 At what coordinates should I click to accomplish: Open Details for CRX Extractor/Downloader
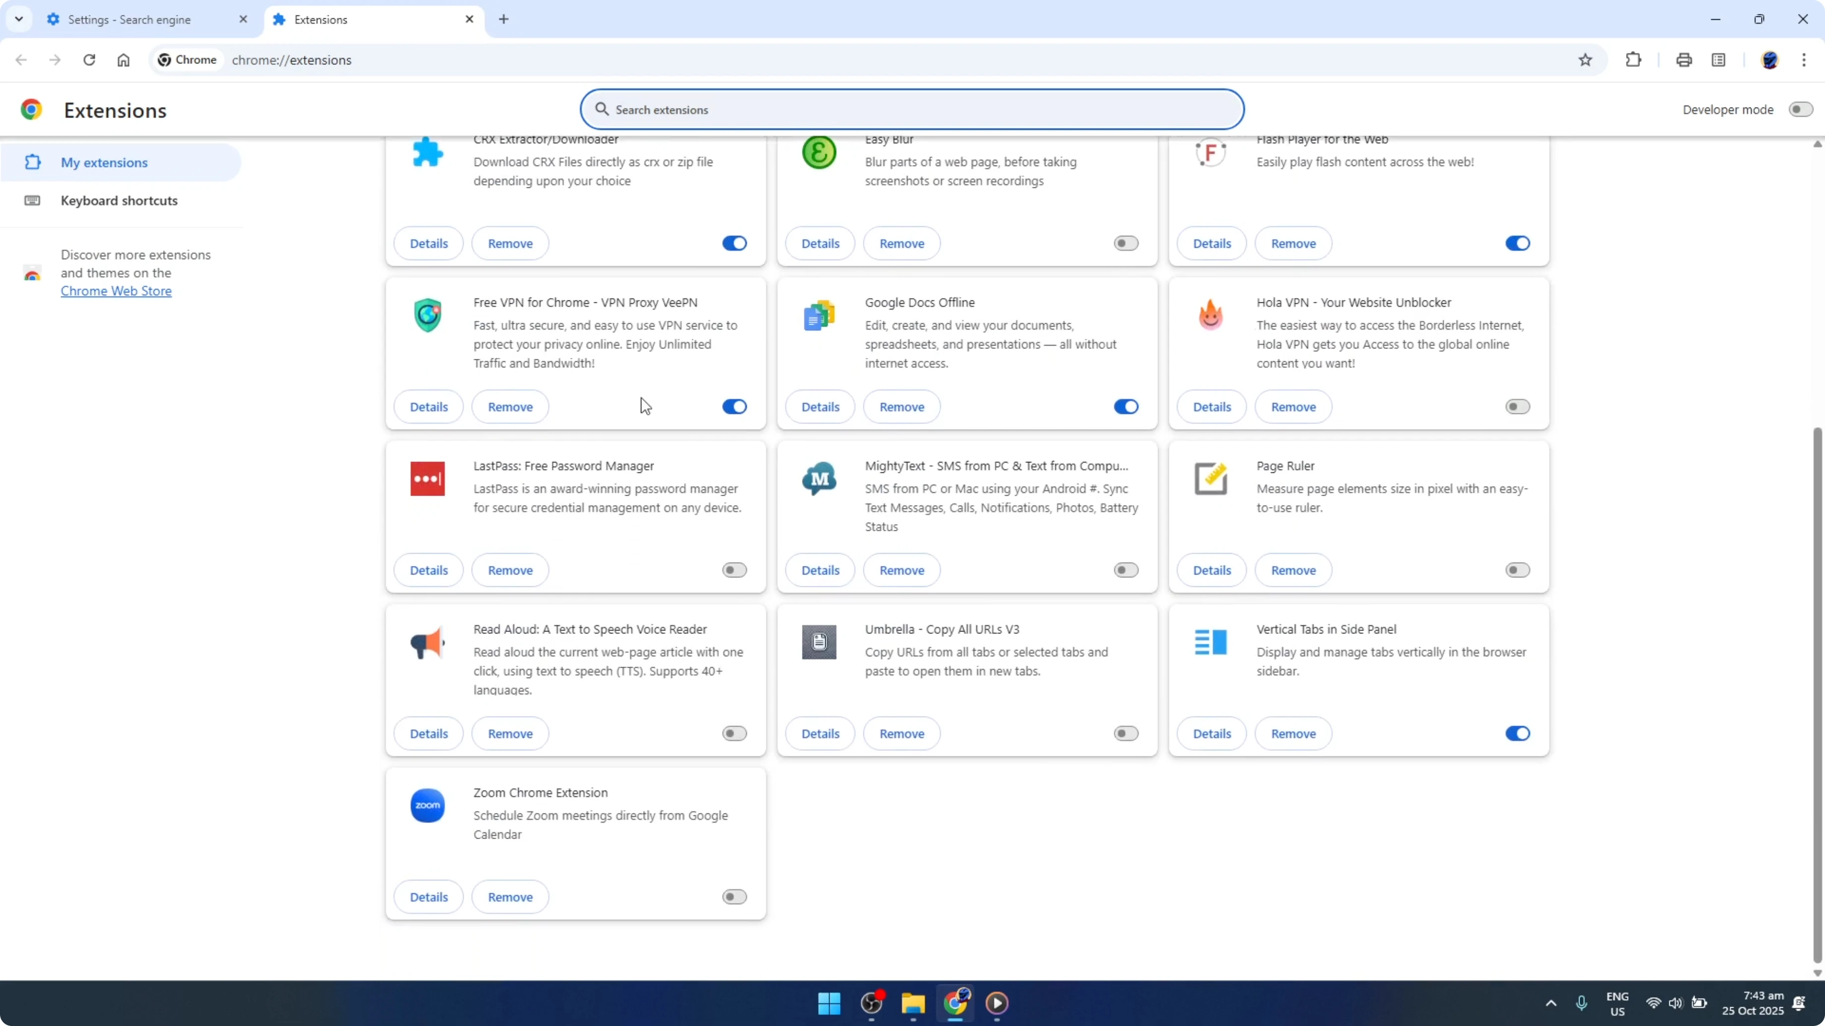pos(428,243)
